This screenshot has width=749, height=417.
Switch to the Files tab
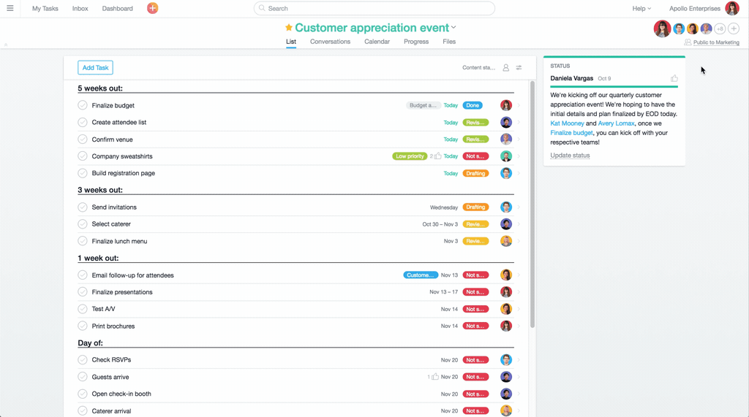click(449, 42)
